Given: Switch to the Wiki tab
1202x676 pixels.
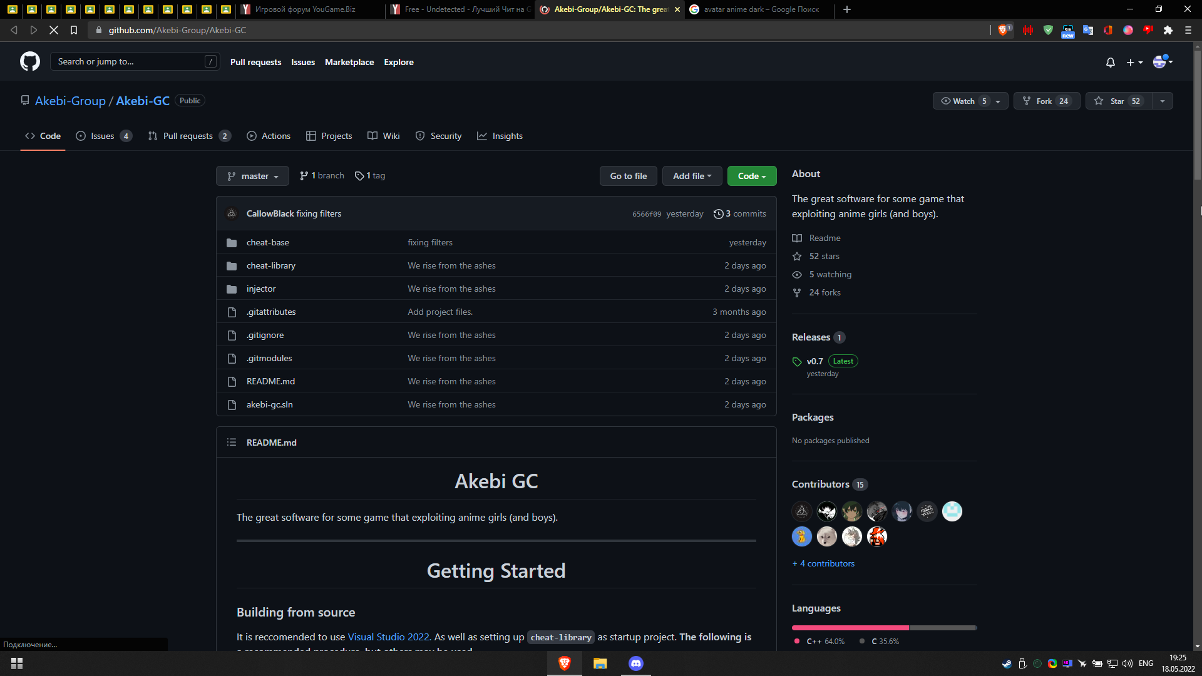Looking at the screenshot, I should point(384,136).
